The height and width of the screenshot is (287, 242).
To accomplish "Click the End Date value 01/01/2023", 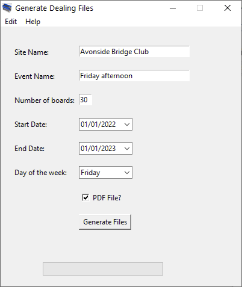I will click(98, 149).
